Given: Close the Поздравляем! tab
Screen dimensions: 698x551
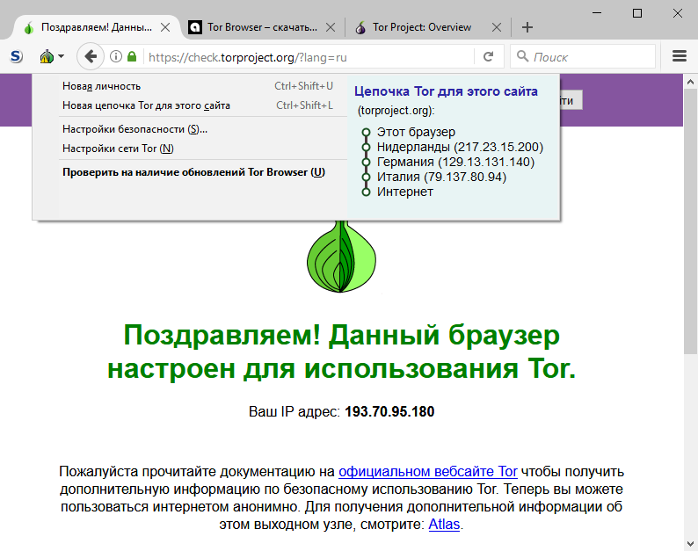Looking at the screenshot, I should 165,27.
